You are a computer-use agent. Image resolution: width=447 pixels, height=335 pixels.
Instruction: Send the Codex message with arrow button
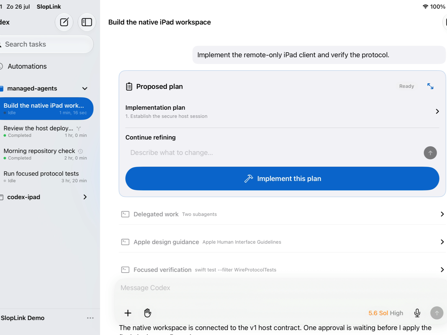(x=437, y=313)
